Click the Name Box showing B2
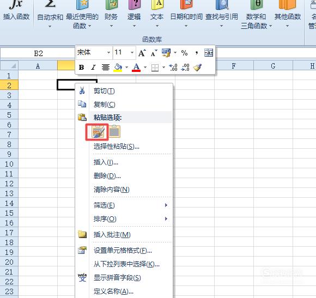 [38, 53]
